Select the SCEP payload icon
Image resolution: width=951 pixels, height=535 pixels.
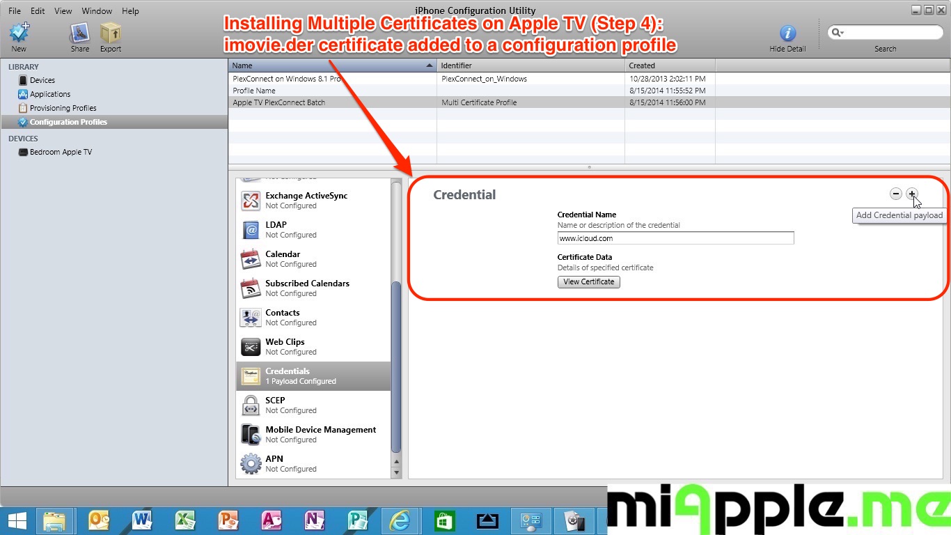click(251, 405)
